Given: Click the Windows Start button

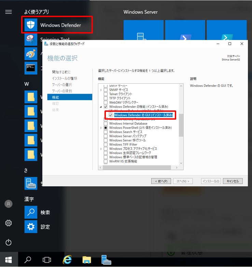Looking at the screenshot, I should click(9, 260).
